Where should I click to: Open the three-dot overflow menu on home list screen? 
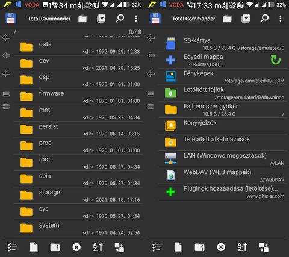(281, 19)
